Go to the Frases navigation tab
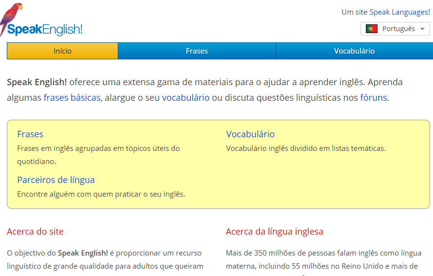This screenshot has width=433, height=276. (197, 51)
